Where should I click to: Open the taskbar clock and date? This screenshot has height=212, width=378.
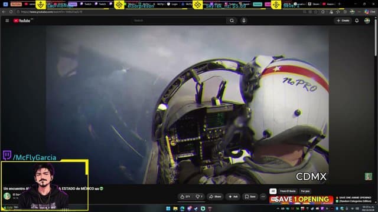(367, 208)
